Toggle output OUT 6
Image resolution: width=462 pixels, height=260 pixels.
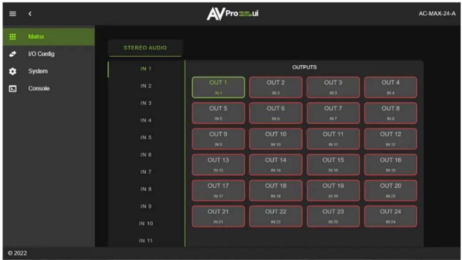276,113
